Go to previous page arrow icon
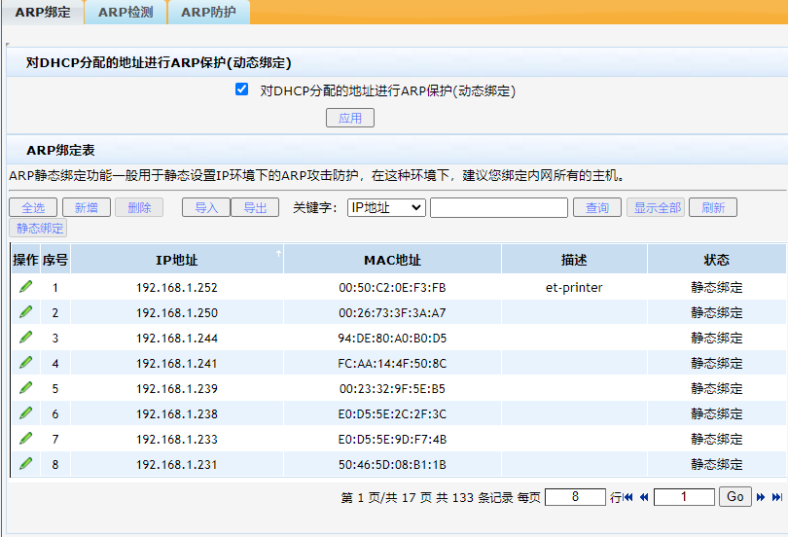Image resolution: width=788 pixels, height=537 pixels. (x=644, y=497)
